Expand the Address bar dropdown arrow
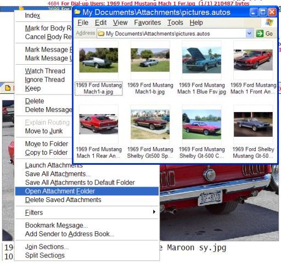 pos(249,33)
